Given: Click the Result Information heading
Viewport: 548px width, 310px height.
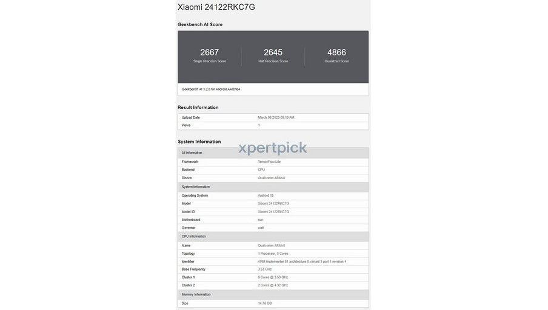Looking at the screenshot, I should (198, 108).
